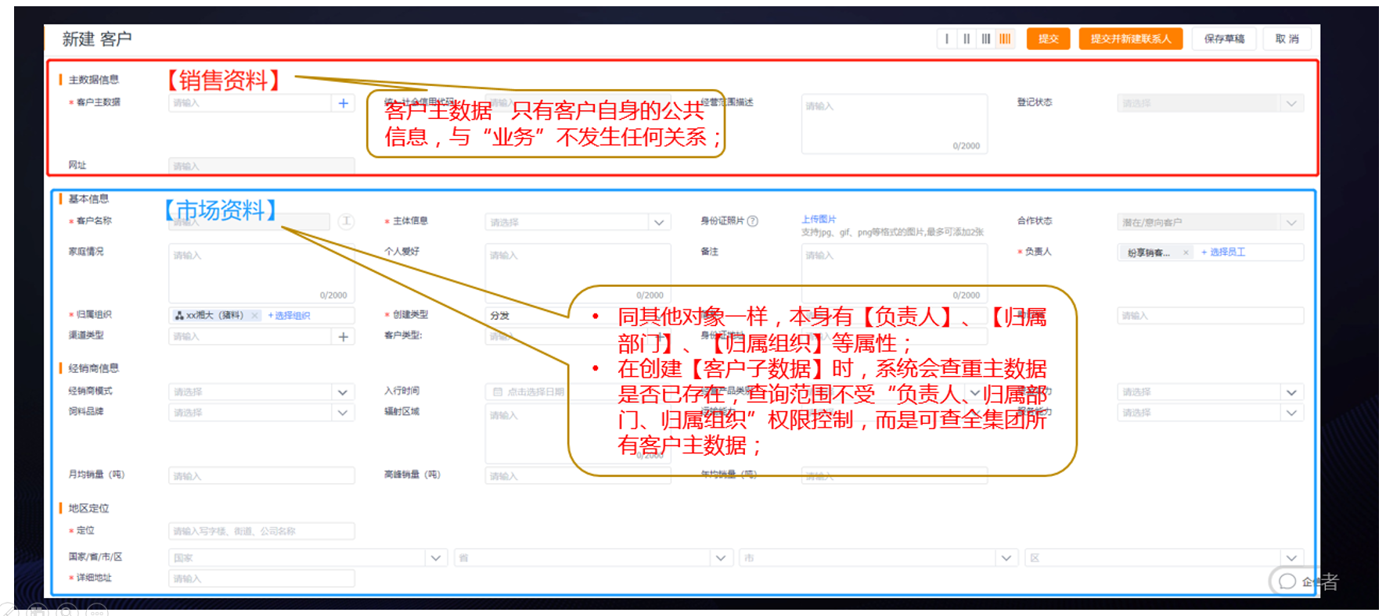Cancel with the 取消 button
This screenshot has height=616, width=1386.
pyautogui.click(x=1287, y=39)
